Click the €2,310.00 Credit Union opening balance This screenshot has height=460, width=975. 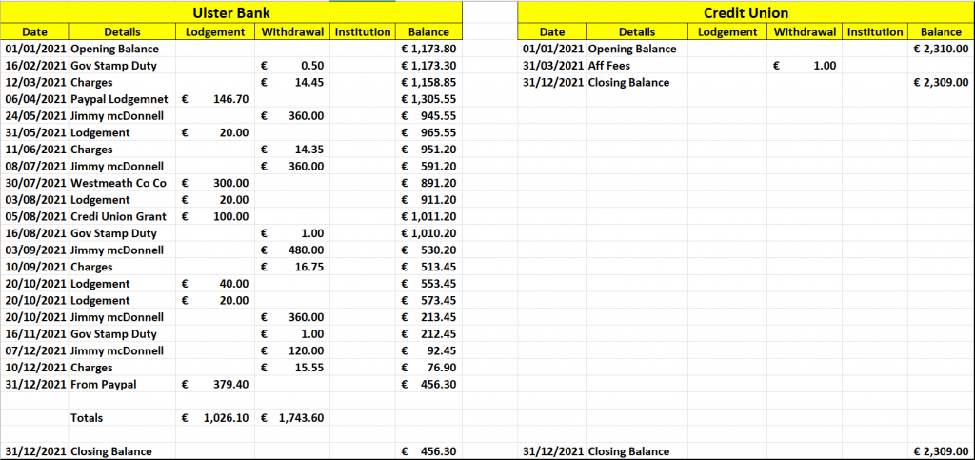tap(940, 49)
